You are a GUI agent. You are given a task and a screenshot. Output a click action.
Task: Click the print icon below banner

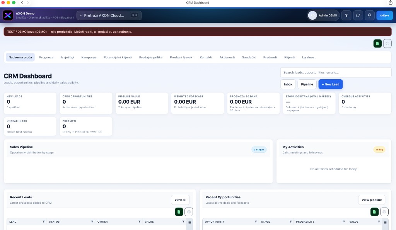(x=387, y=43)
